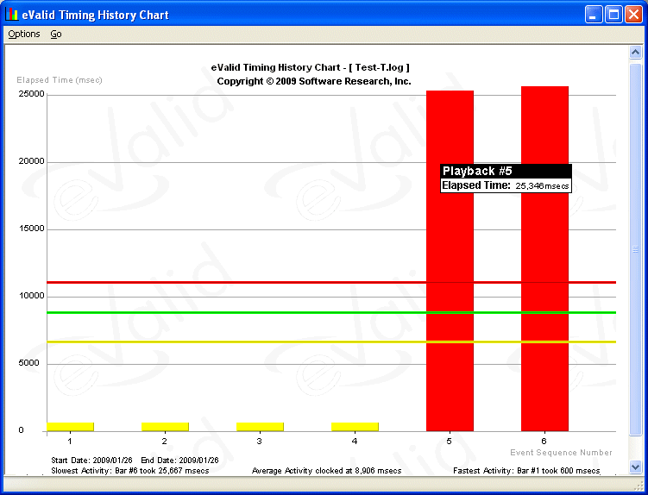Viewport: 648px width, 495px height.
Task: Click the Slowest Activity summary text
Action: pyautogui.click(x=130, y=471)
